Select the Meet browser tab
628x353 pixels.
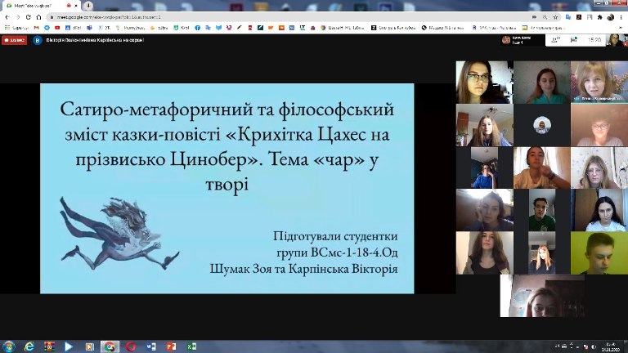[x=40, y=6]
